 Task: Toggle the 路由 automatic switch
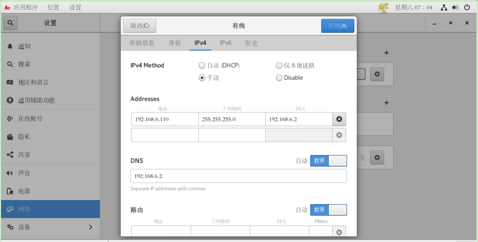point(328,210)
